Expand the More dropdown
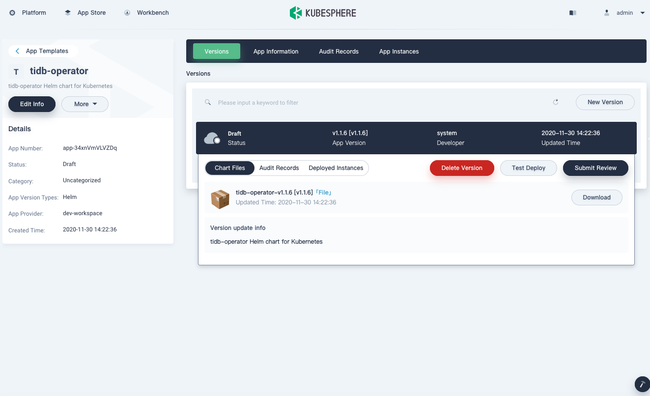This screenshot has height=396, width=650. click(x=85, y=104)
